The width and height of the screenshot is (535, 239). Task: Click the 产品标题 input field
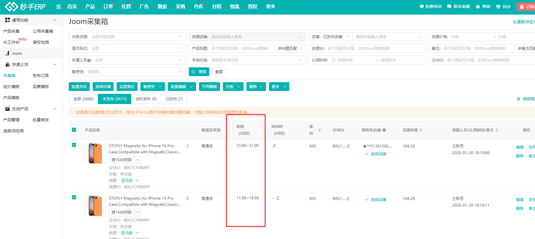[x=242, y=48]
